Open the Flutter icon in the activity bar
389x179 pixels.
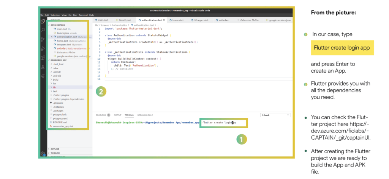pos(43,76)
